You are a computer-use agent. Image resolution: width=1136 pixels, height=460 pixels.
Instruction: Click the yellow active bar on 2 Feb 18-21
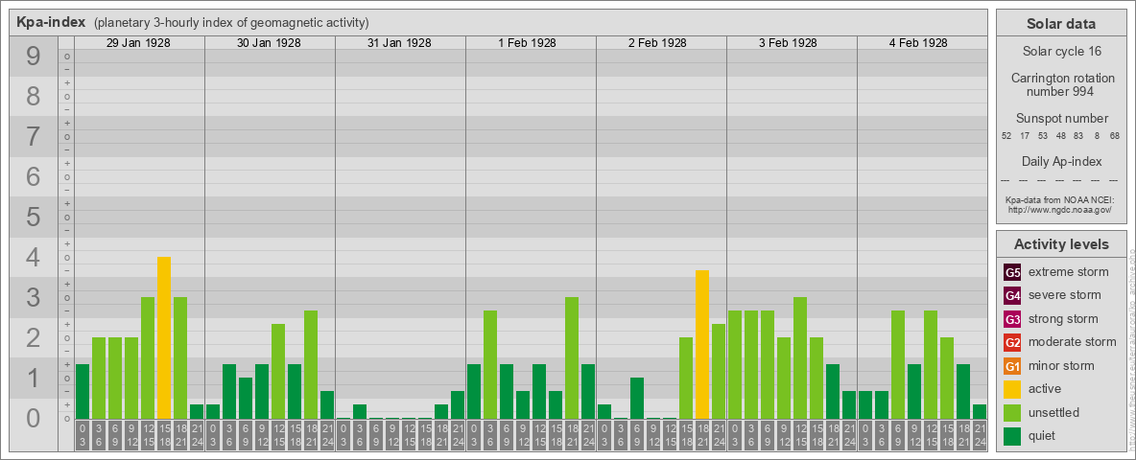pos(702,344)
